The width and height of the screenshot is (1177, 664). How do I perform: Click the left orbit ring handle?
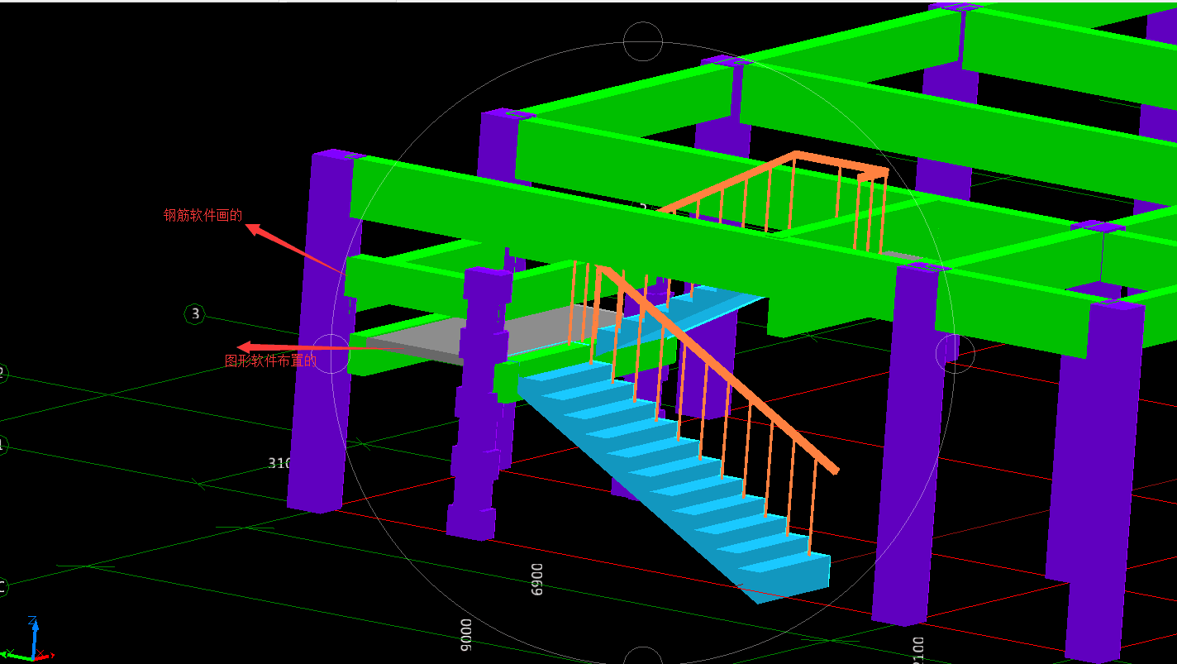point(331,354)
